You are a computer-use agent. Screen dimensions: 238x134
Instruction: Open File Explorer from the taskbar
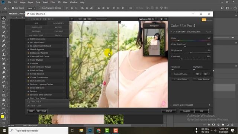pos(81,131)
